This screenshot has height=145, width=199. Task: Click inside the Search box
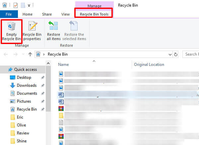pyautogui.click(x=191, y=54)
